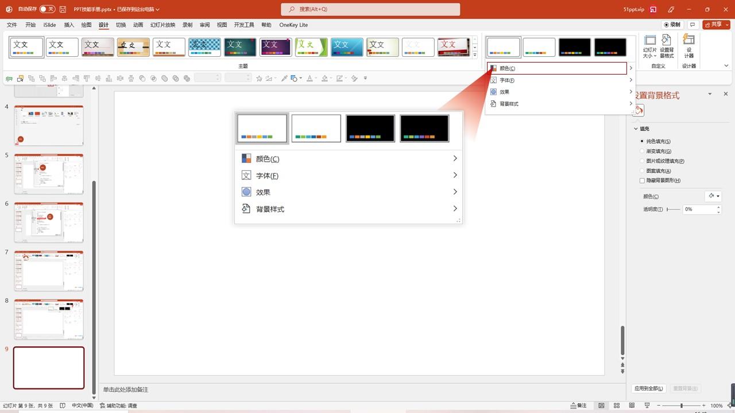
Task: Open the 幻灯片大小 slide size button
Action: click(x=650, y=46)
